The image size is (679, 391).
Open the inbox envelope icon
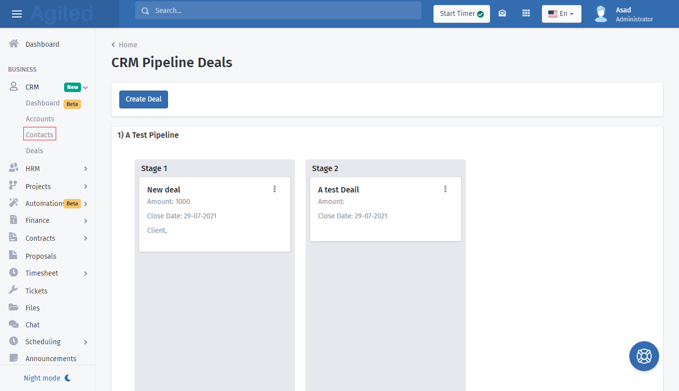[502, 13]
